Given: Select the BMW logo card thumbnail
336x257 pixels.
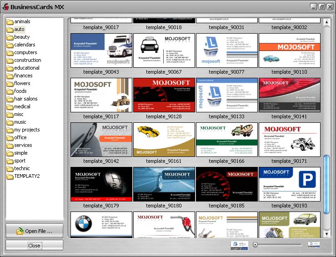Looking at the screenshot, I should 101,225.
